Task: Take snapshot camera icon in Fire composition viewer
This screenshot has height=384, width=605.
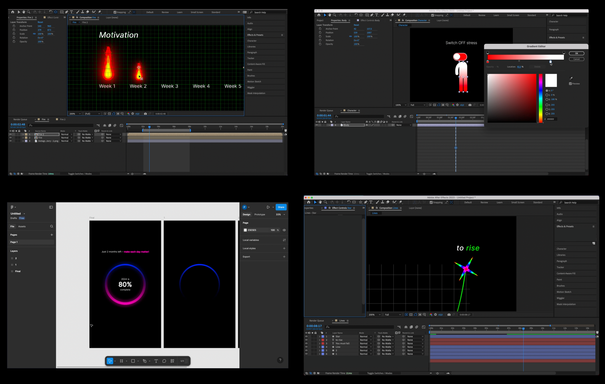Action: tap(145, 114)
